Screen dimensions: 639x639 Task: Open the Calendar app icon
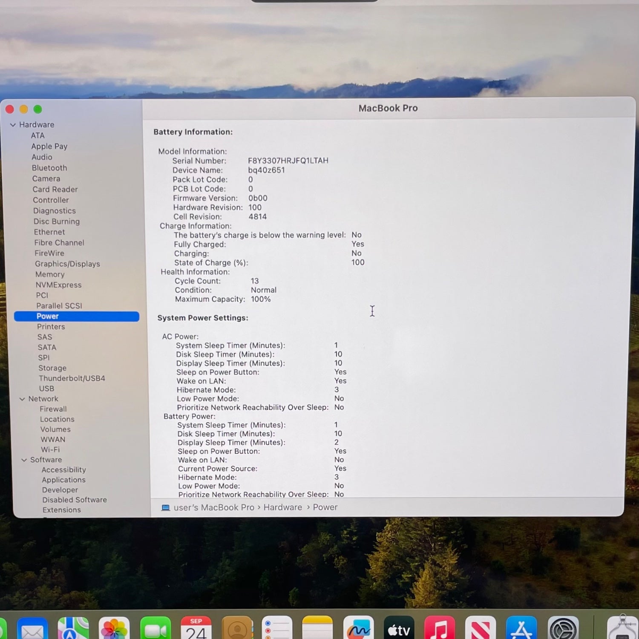click(x=196, y=629)
